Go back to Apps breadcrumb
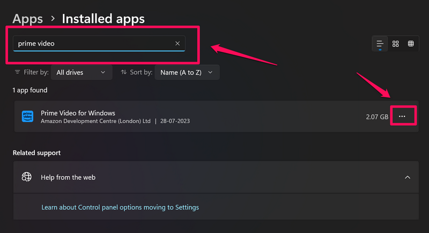The width and height of the screenshot is (429, 233). (x=28, y=19)
